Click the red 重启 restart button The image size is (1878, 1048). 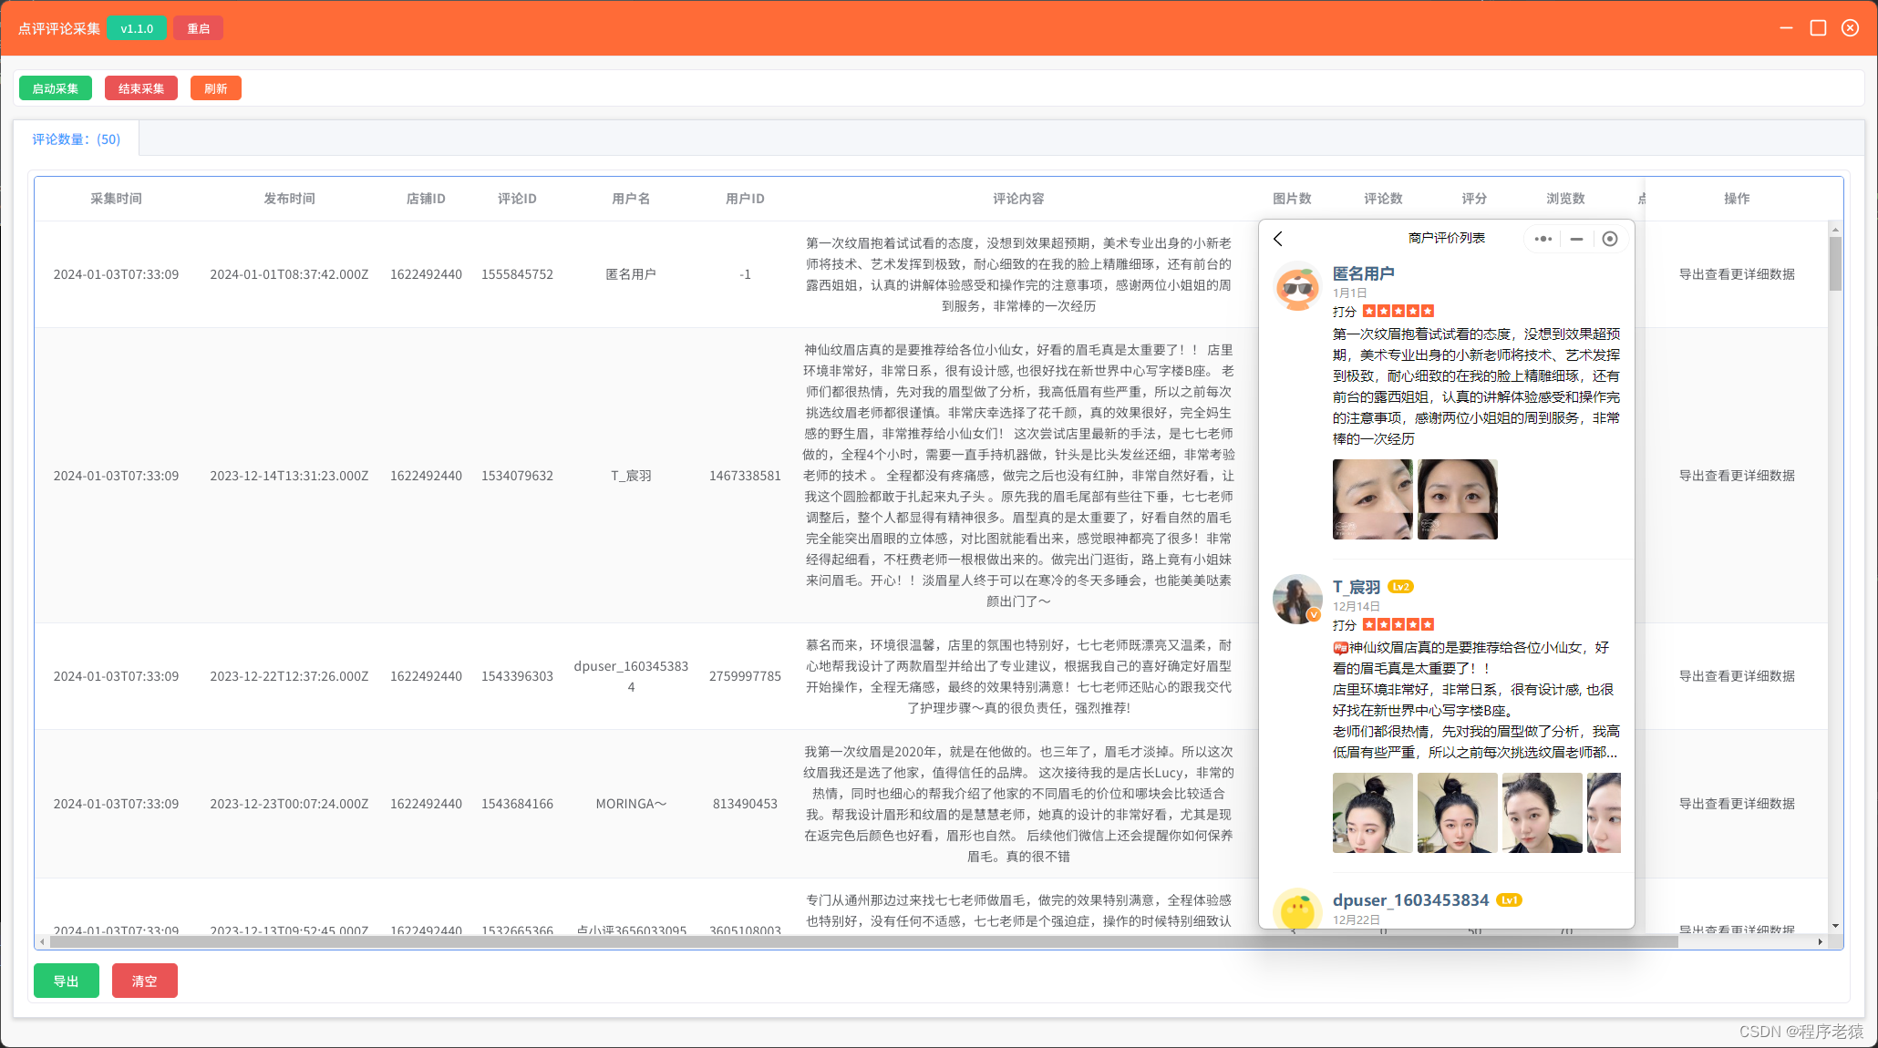[198, 28]
